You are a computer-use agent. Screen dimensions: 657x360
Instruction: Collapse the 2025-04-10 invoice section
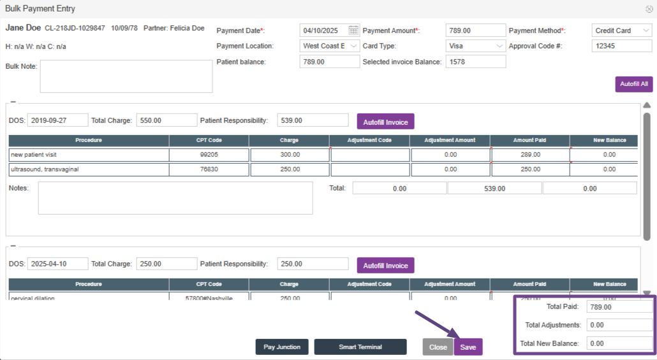[x=13, y=245]
